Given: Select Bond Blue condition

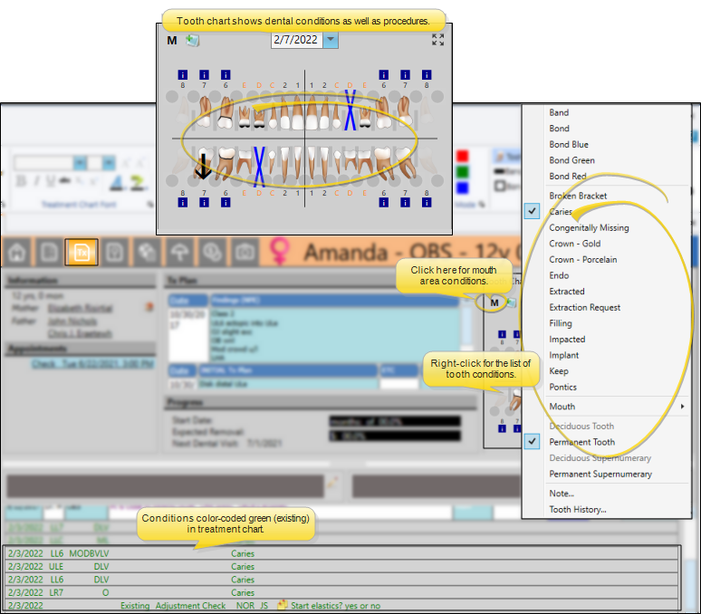Looking at the screenshot, I should click(569, 144).
